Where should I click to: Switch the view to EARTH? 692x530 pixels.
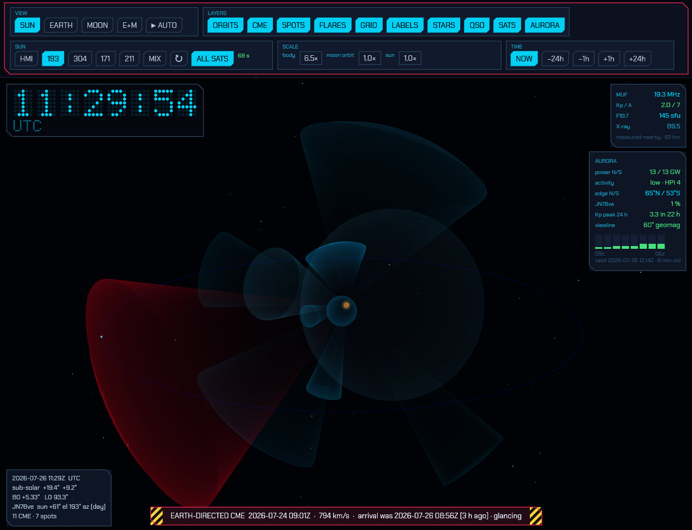pyautogui.click(x=61, y=25)
